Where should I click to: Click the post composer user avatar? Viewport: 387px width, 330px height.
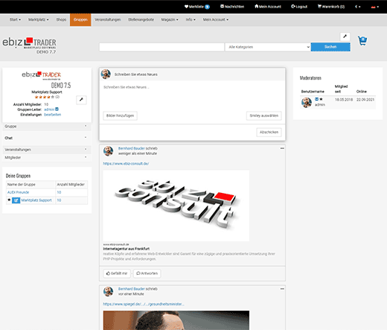[106, 74]
